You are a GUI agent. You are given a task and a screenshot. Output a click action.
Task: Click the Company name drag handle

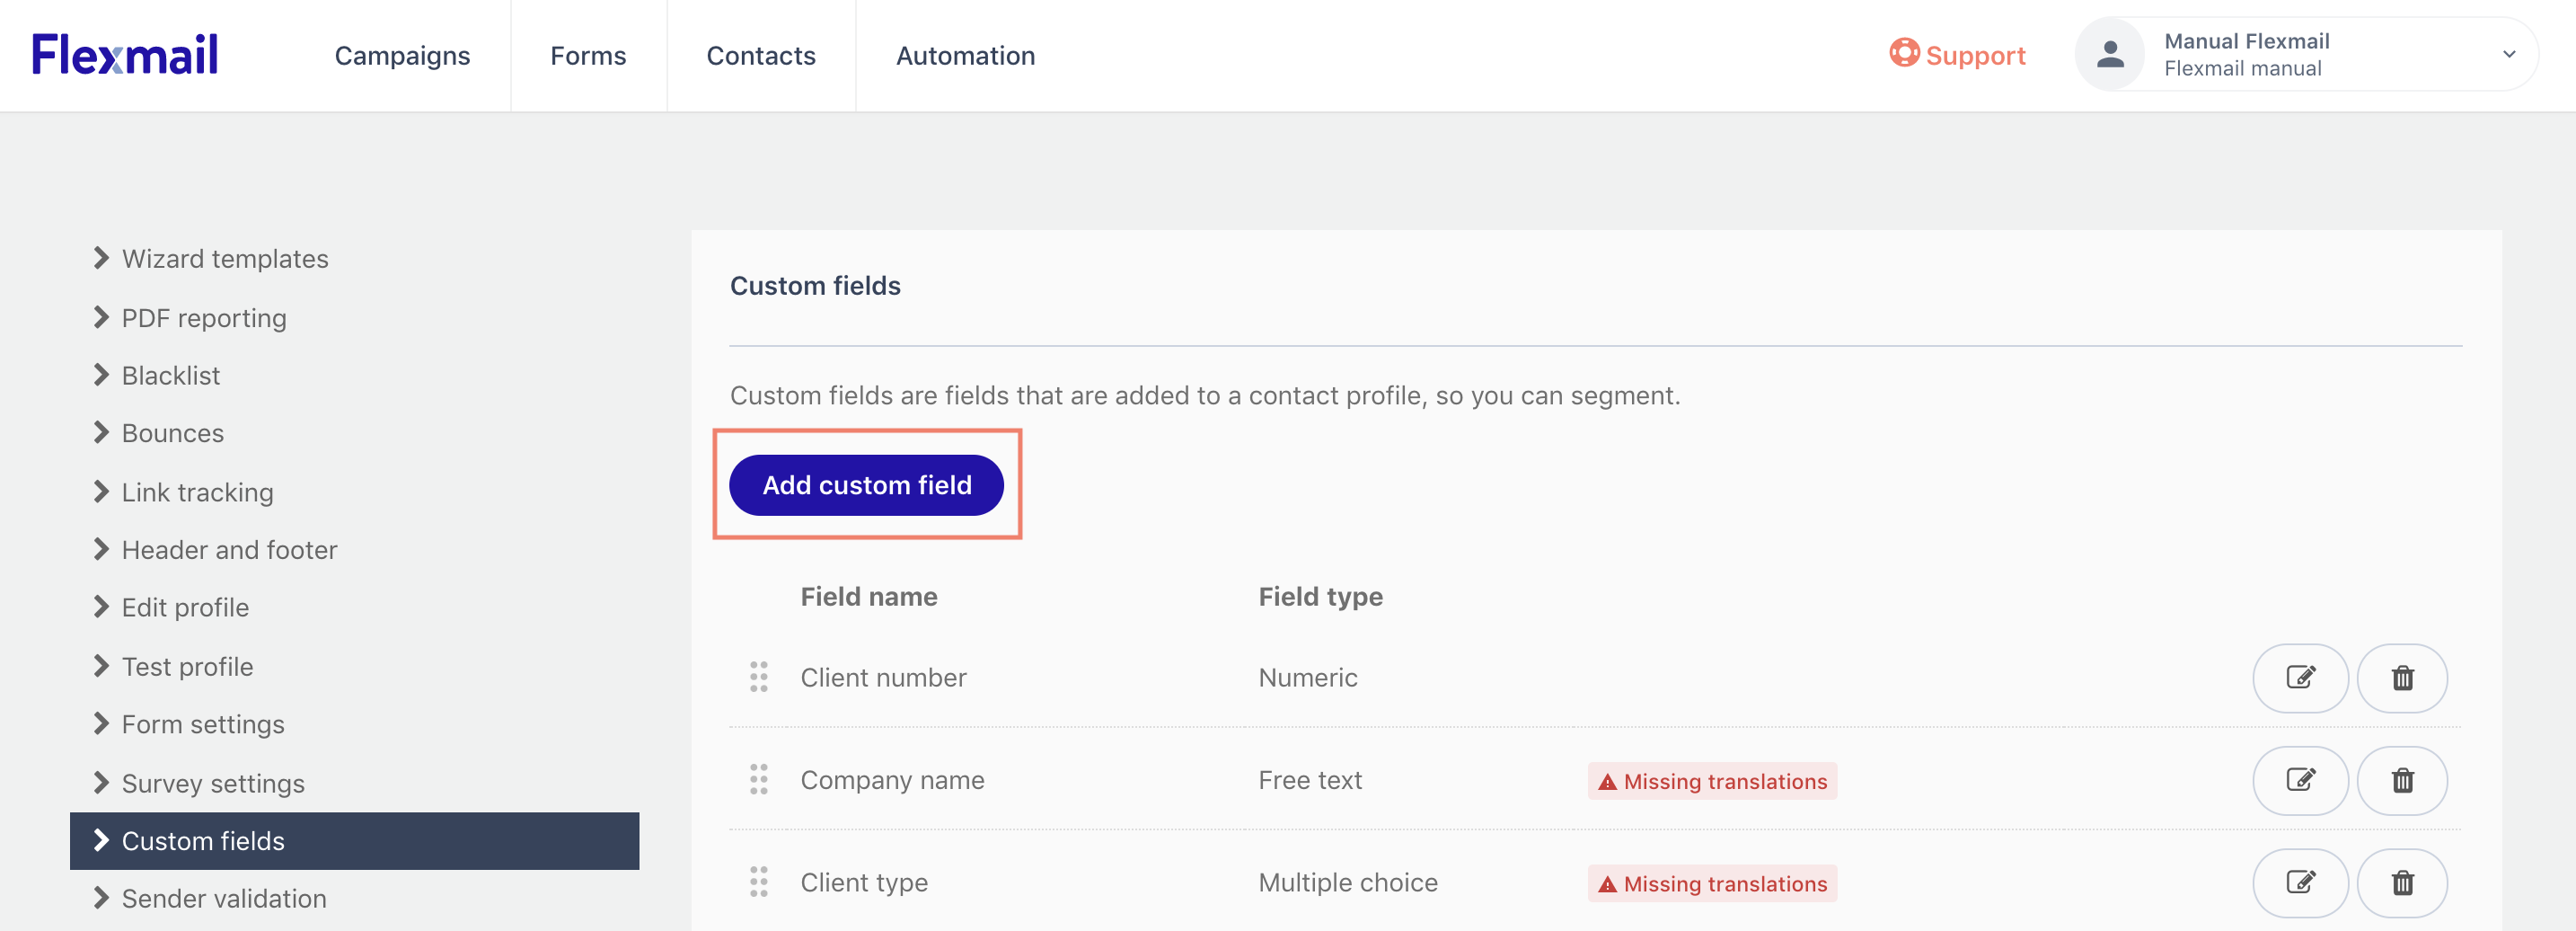pos(759,780)
